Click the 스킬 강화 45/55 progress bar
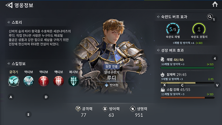222x125 pixels. coord(187,98)
